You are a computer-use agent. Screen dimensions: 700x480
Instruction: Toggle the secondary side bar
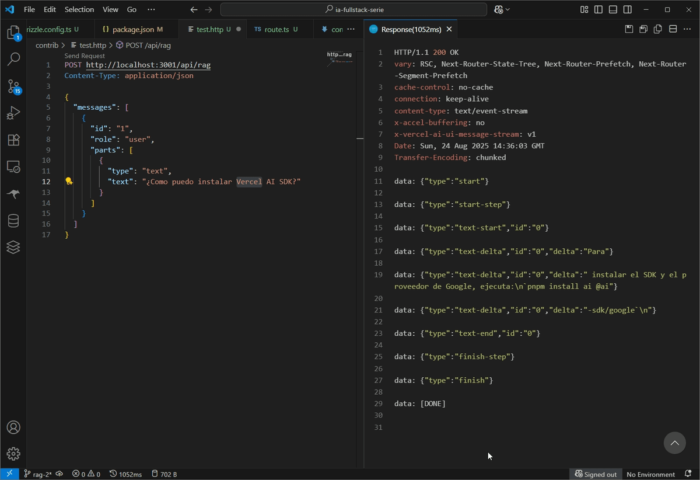point(628,10)
